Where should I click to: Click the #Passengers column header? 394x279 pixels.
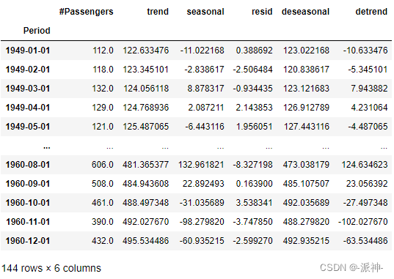[86, 12]
